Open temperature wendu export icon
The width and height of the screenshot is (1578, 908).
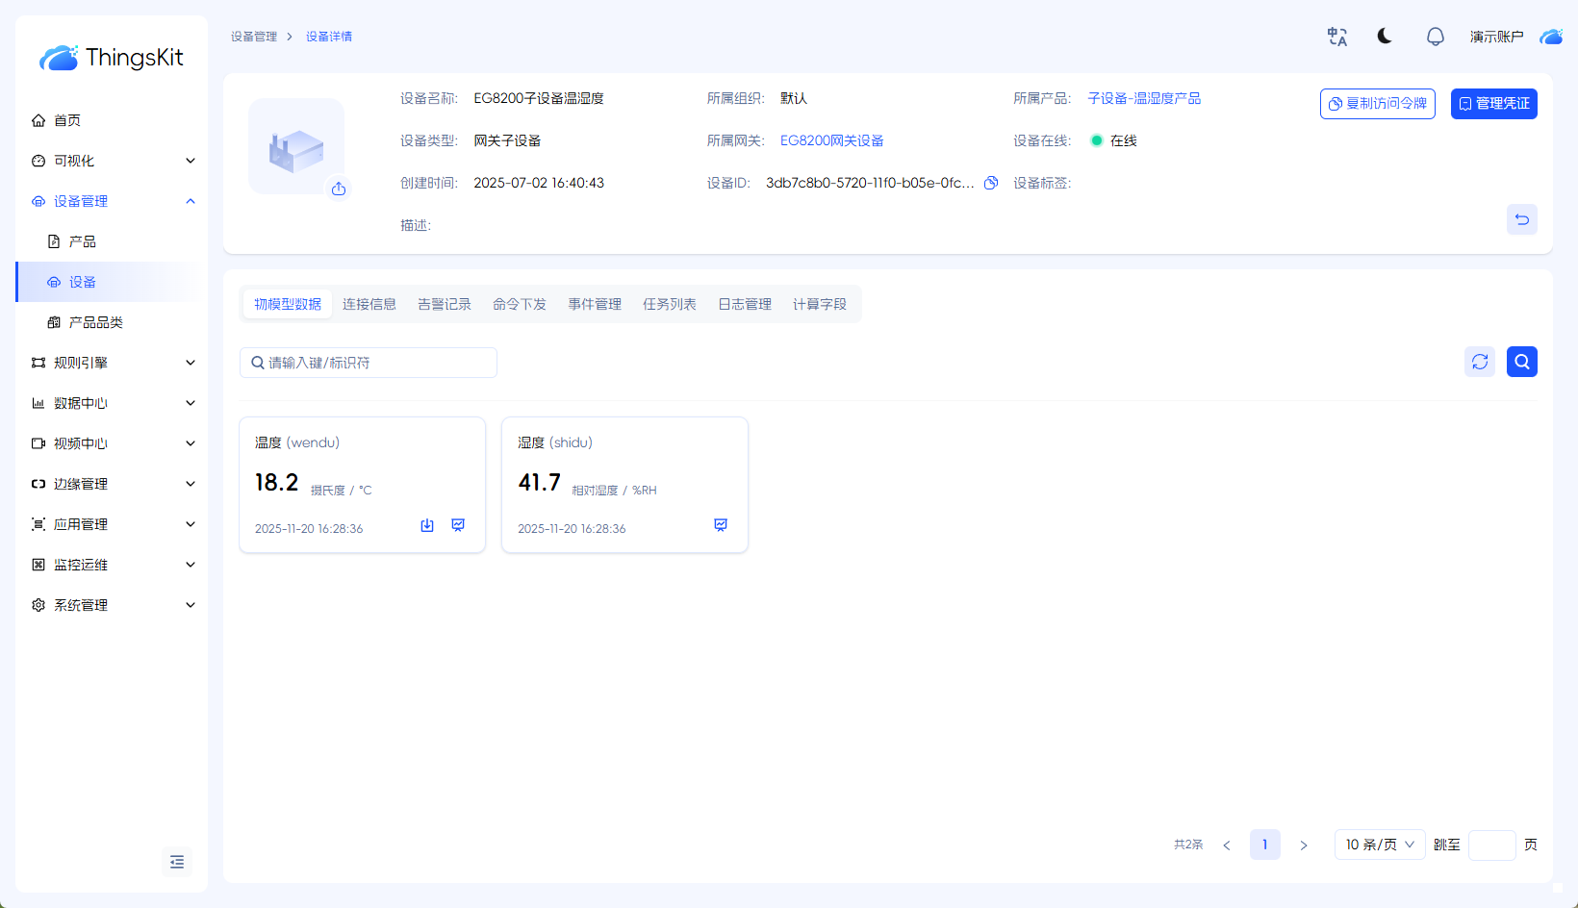427,525
